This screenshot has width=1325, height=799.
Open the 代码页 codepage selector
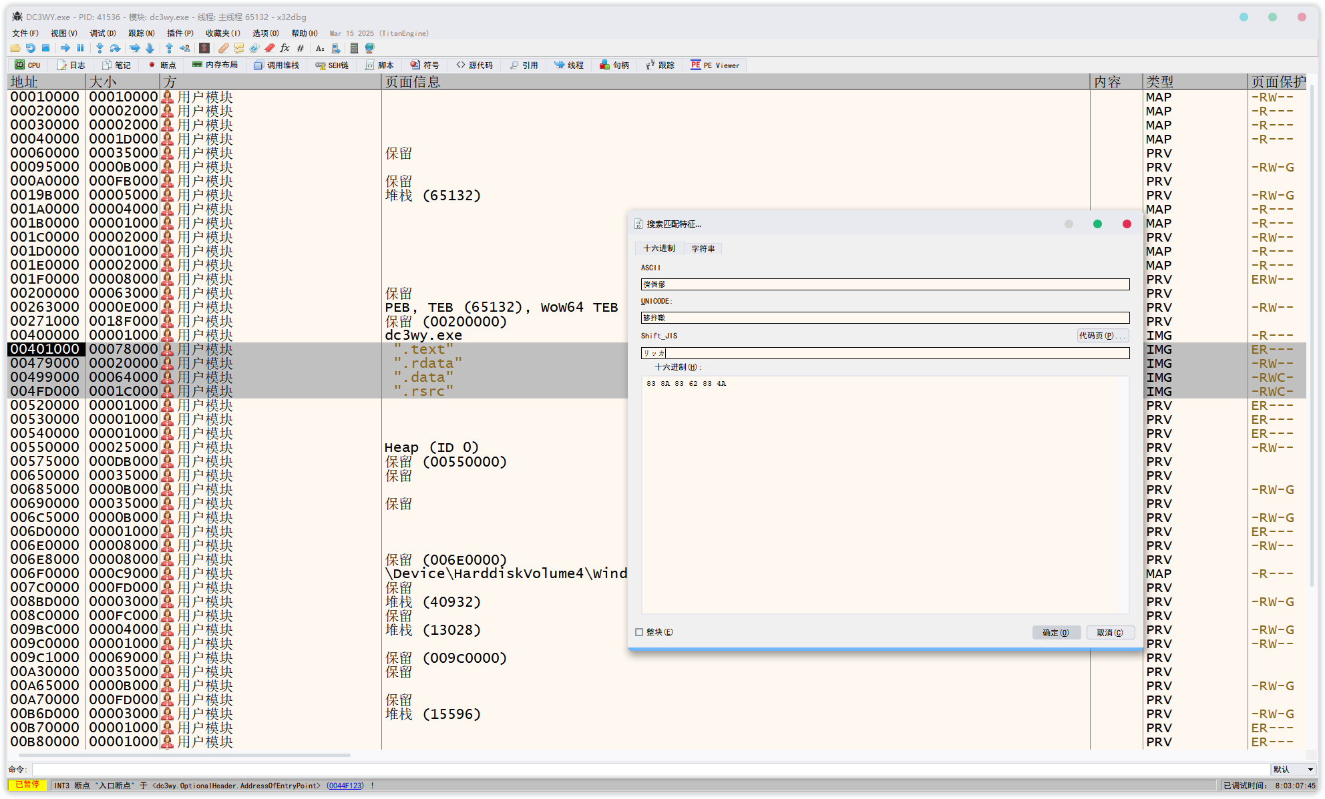pyautogui.click(x=1102, y=336)
